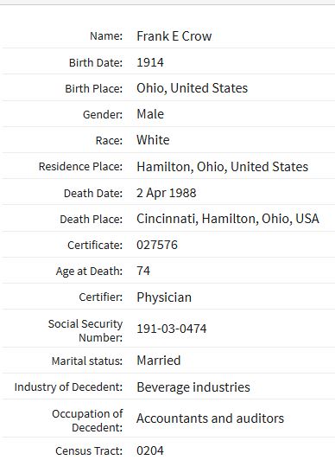Click census tract value 0204
The height and width of the screenshot is (460, 335).
point(150,450)
